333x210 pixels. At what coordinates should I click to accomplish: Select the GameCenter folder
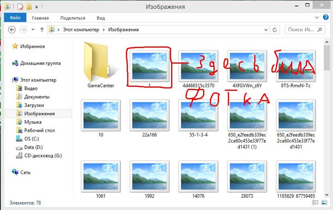coord(101,65)
